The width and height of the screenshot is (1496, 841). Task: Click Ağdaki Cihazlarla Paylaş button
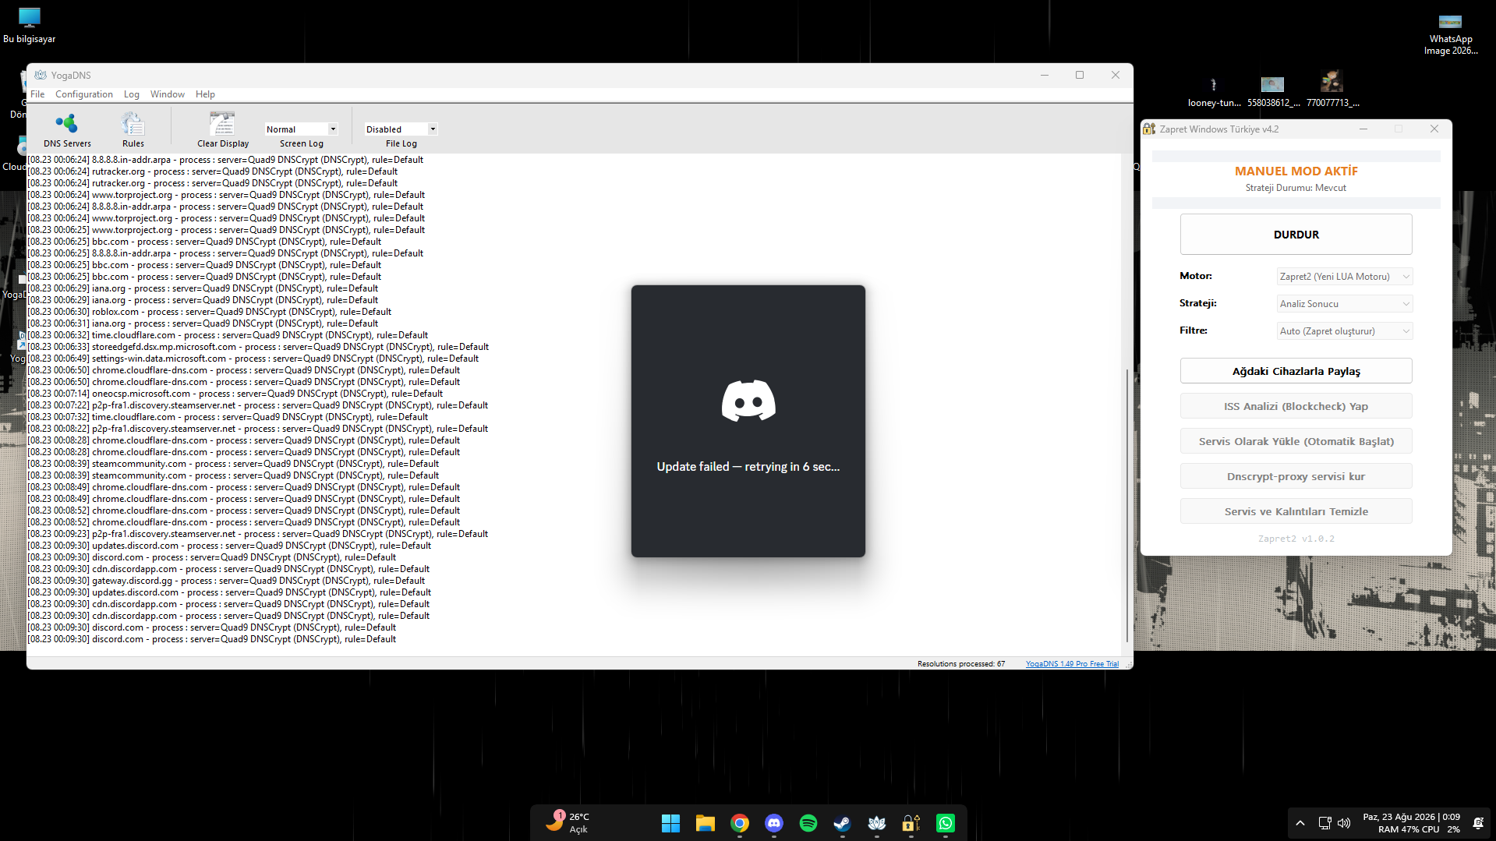click(1296, 371)
